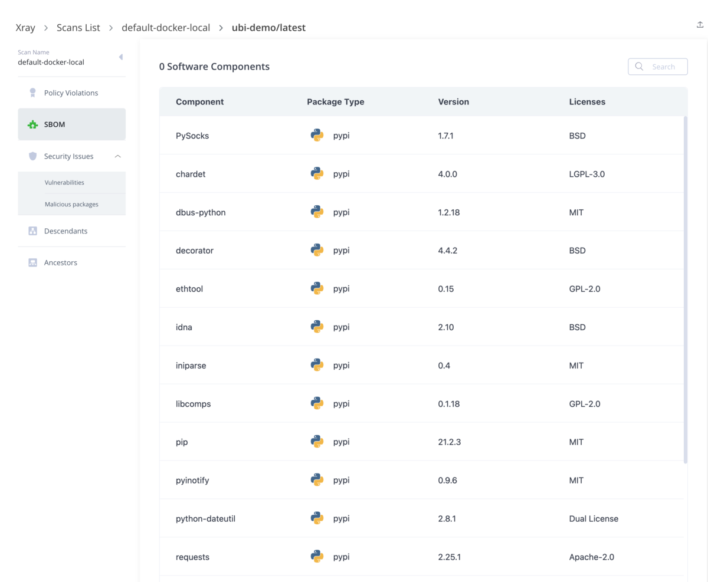
Task: Click the Dual License cell
Action: [594, 519]
